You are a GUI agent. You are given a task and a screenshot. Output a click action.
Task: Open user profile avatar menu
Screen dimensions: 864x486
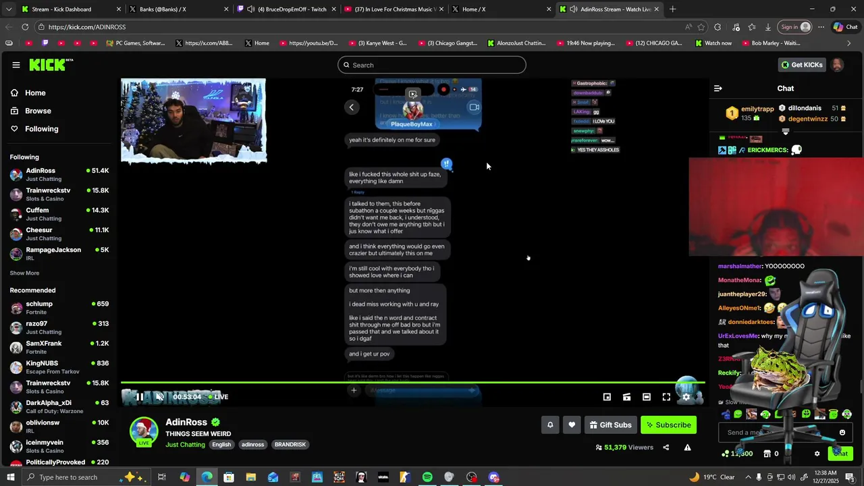click(x=837, y=65)
